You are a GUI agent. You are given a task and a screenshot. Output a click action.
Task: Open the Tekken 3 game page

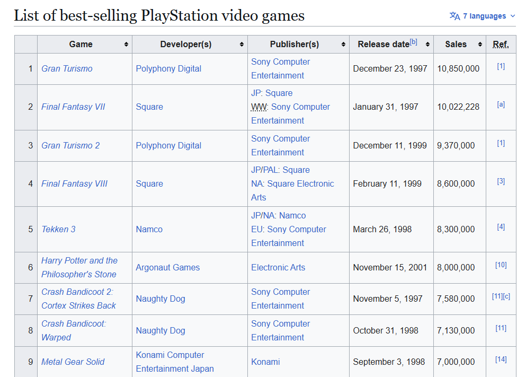[58, 229]
